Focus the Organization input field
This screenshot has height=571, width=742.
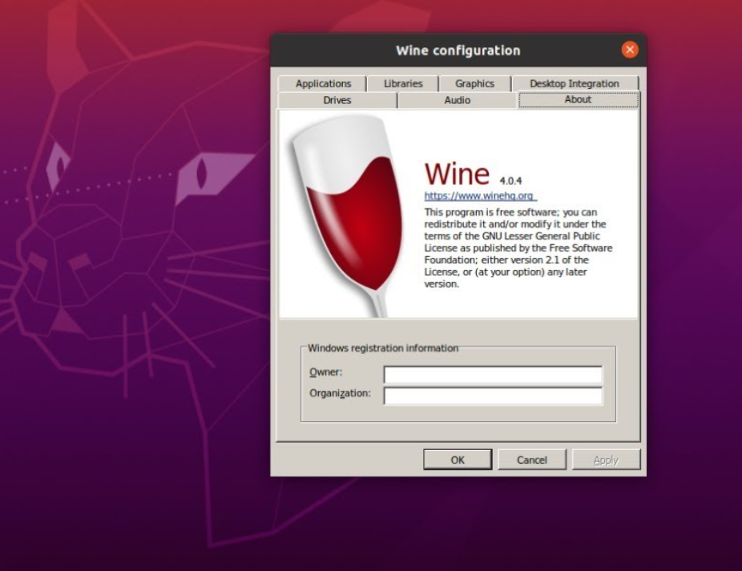coord(493,396)
